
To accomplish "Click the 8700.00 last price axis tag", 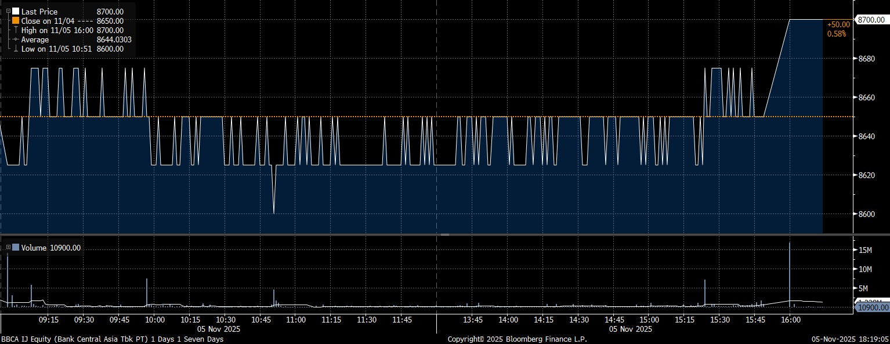I will pos(871,20).
